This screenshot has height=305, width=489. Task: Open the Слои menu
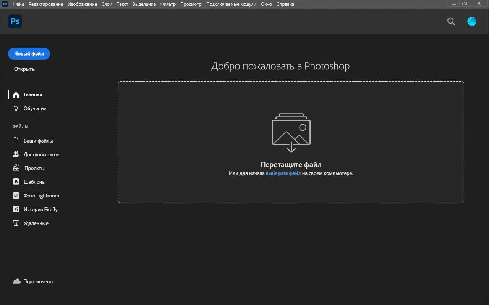(107, 4)
